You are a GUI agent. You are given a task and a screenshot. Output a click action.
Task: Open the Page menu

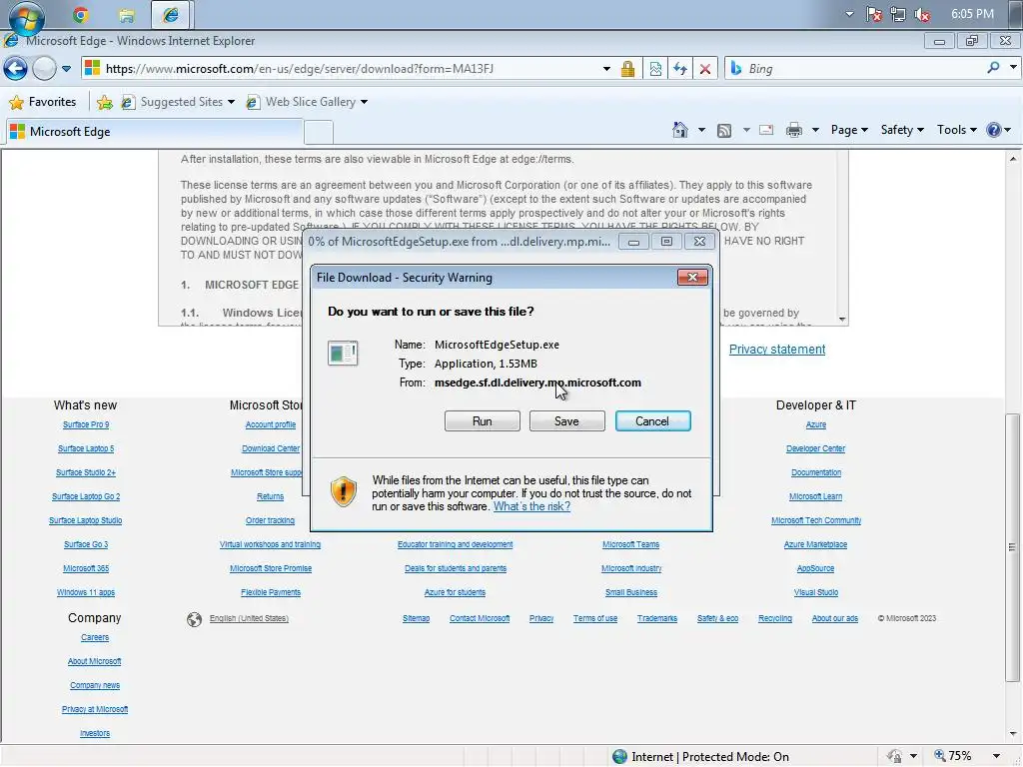point(849,130)
